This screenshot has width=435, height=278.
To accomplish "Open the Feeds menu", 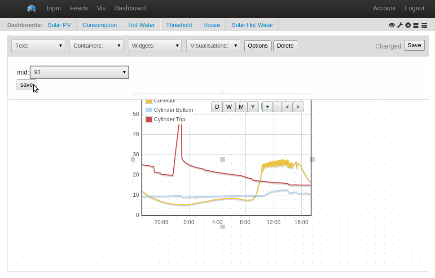I will 79,9.
